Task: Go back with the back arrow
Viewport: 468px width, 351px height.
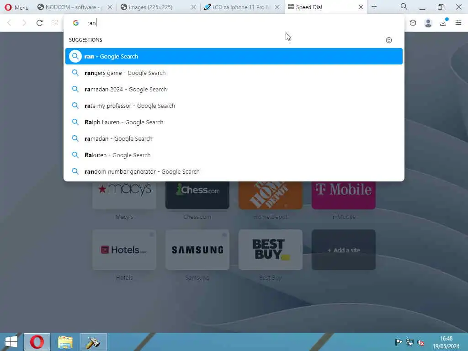Action: tap(9, 23)
